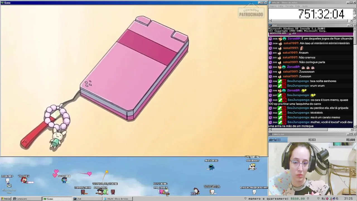Click the yellow shooting star sprite
Image resolution: width=357 pixels, height=201 pixels.
tap(106, 172)
